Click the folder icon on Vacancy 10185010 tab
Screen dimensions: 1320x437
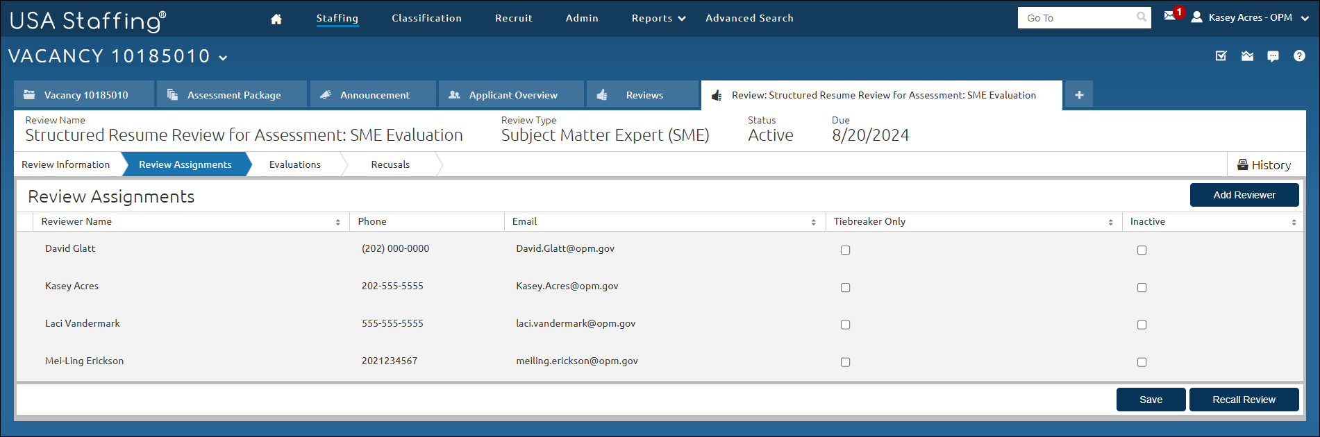[x=30, y=94]
